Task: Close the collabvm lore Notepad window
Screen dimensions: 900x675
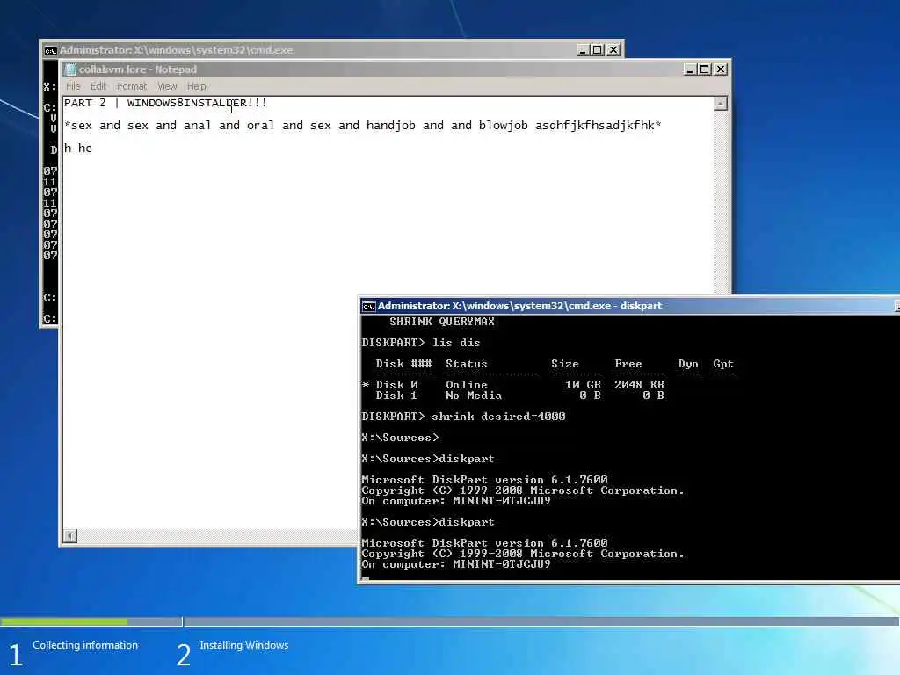Action: tap(721, 69)
